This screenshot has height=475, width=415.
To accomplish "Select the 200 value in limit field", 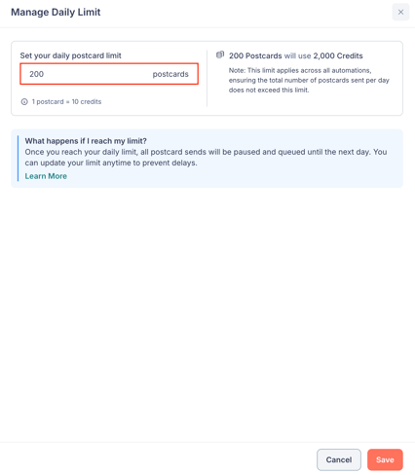I will 36,74.
